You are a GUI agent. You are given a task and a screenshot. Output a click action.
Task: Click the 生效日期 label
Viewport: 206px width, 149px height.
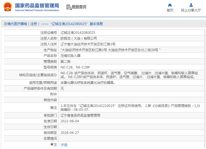click(x=50, y=127)
